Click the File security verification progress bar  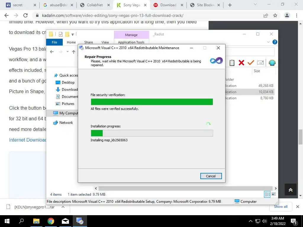tap(152, 102)
